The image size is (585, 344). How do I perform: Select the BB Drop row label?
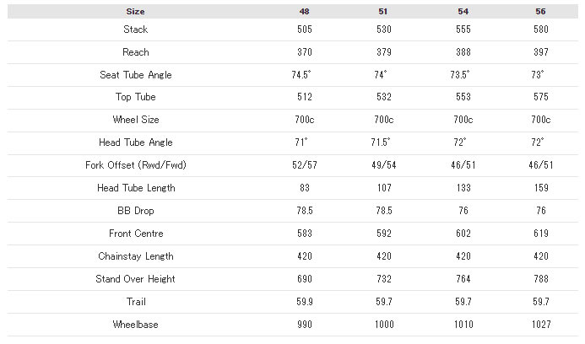tap(136, 211)
